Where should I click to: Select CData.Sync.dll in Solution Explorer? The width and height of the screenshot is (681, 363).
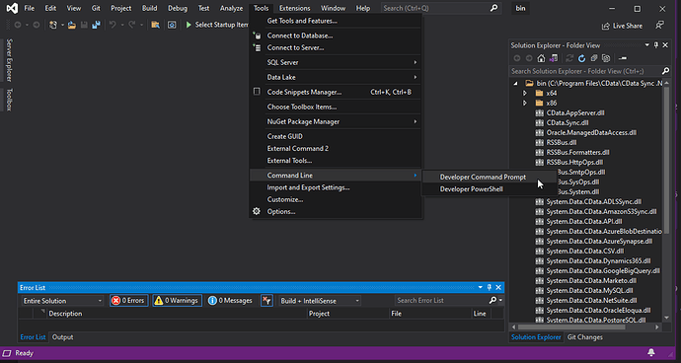567,123
